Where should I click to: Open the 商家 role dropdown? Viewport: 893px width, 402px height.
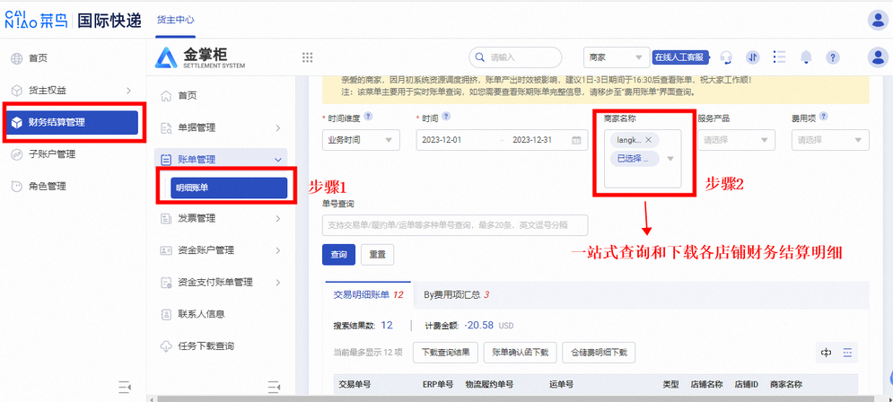point(617,57)
